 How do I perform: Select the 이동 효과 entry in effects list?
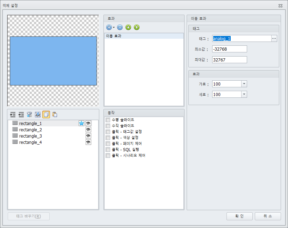[x=144, y=36]
